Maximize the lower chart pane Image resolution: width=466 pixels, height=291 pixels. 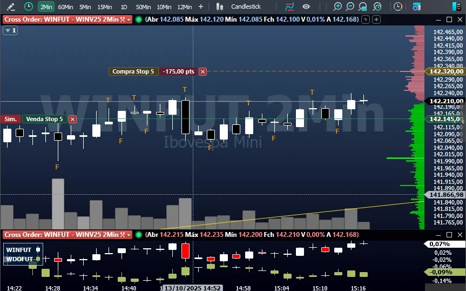coord(449,235)
